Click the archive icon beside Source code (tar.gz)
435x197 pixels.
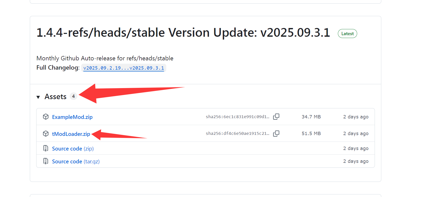point(46,161)
